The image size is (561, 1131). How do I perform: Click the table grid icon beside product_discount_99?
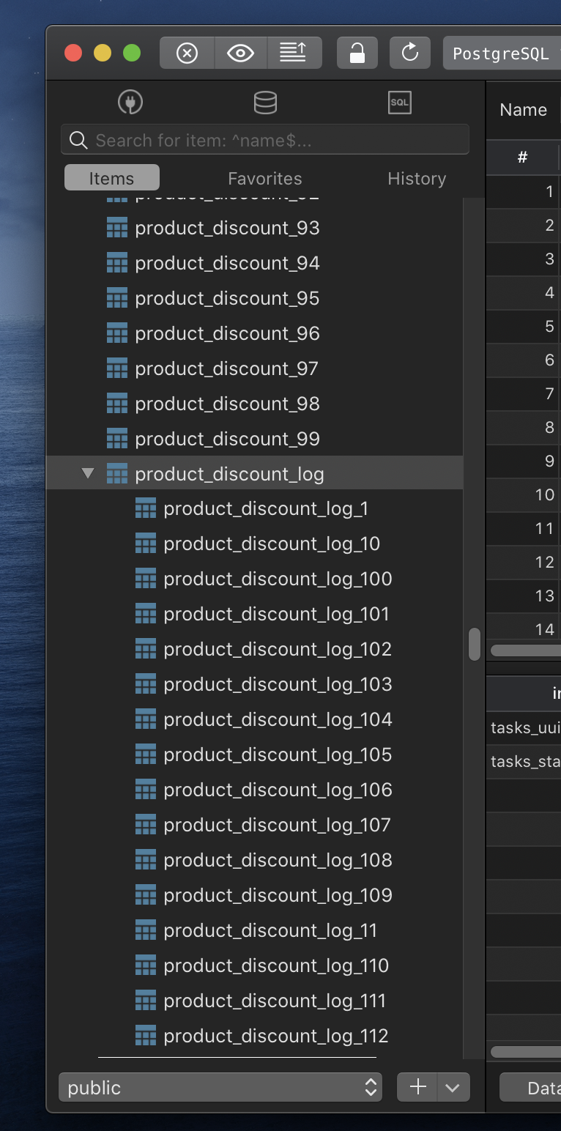pyautogui.click(x=117, y=438)
